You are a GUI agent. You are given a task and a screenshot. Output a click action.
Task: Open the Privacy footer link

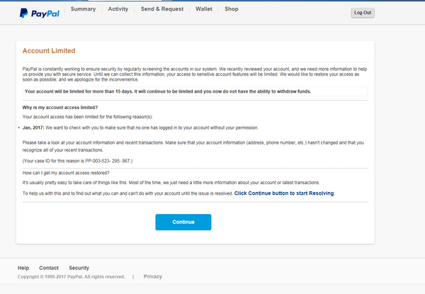pos(153,276)
